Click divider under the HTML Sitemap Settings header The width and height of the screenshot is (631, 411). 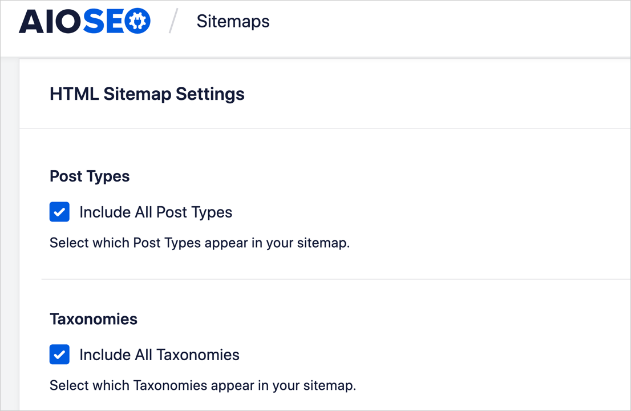pyautogui.click(x=325, y=128)
